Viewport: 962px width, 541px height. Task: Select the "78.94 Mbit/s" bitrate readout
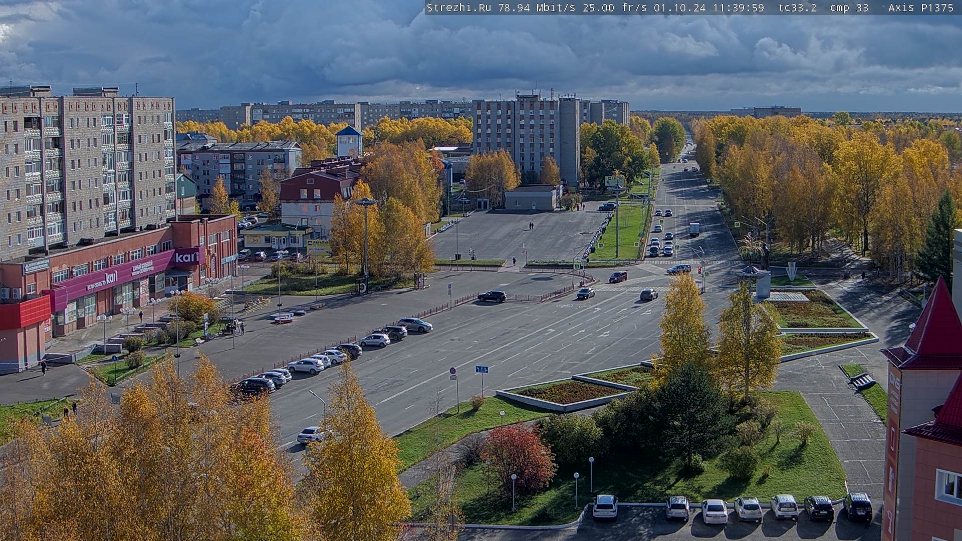click(537, 8)
